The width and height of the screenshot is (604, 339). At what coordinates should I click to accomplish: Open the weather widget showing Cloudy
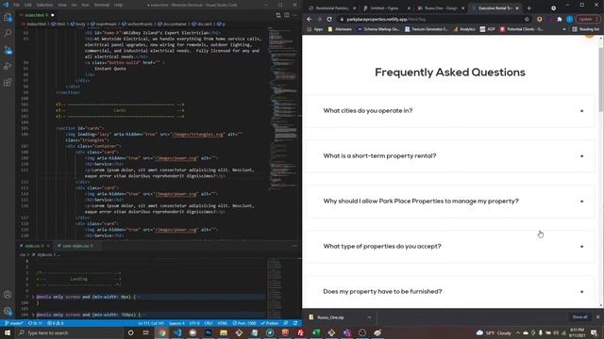[x=495, y=332]
